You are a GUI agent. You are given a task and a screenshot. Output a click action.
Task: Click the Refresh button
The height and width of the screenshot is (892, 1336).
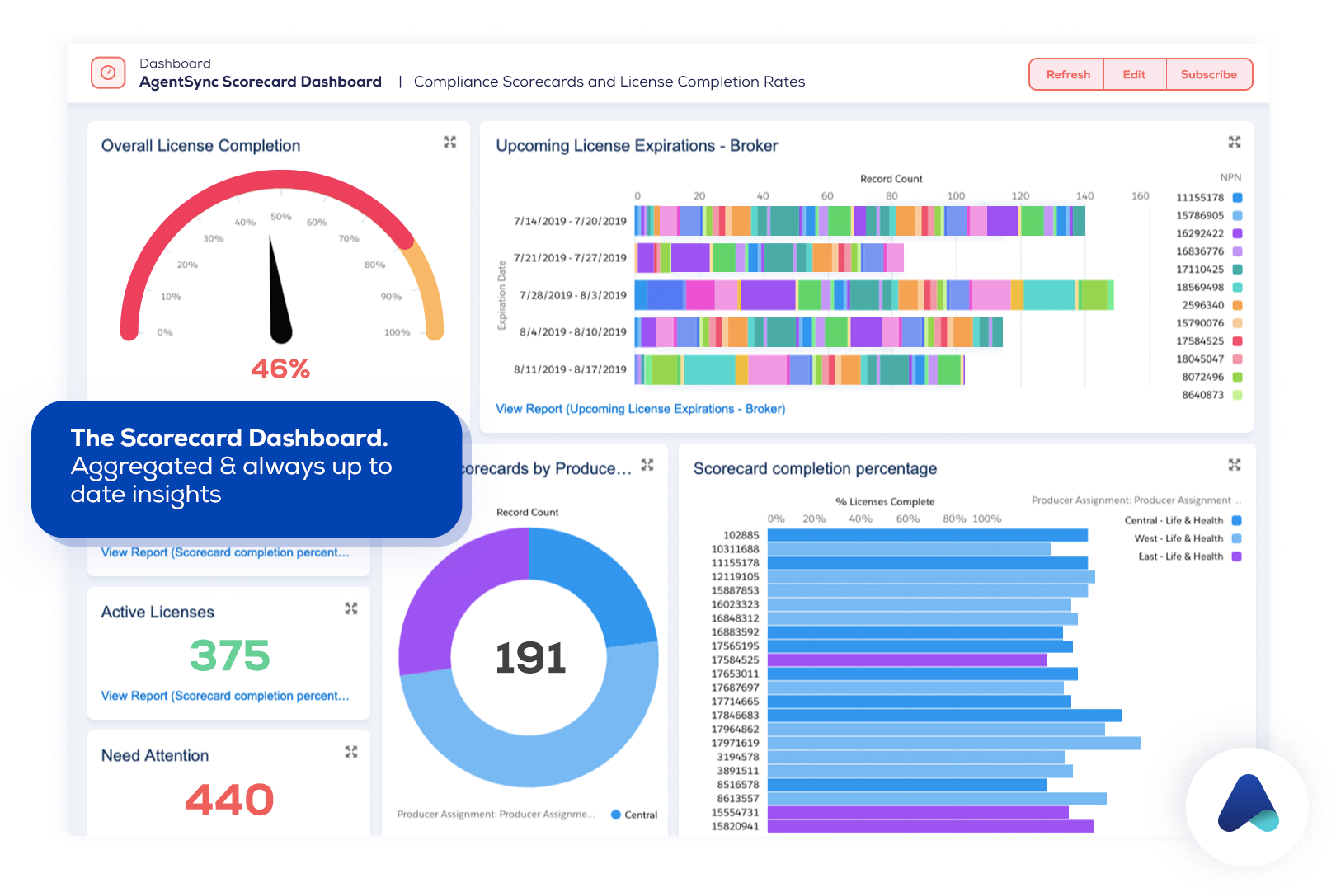click(x=1066, y=73)
